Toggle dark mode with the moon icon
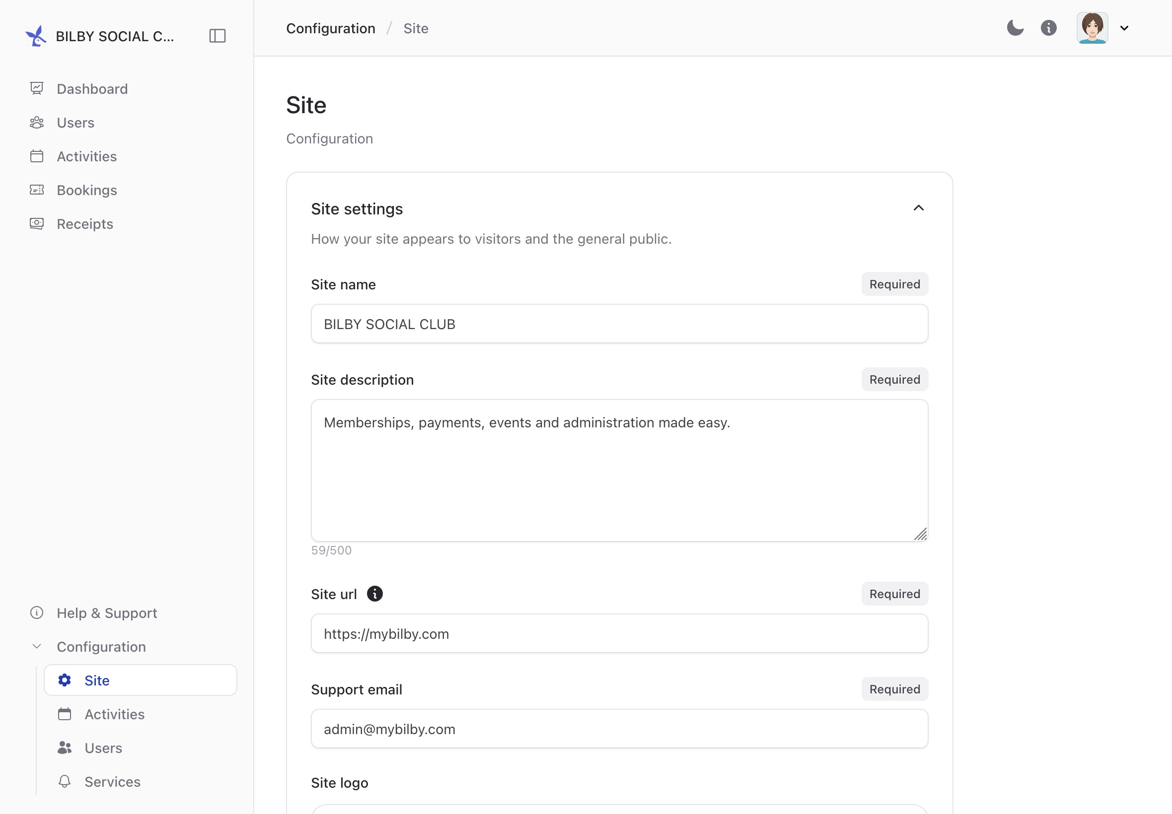Screen dimensions: 1172x814 [x=1015, y=28]
